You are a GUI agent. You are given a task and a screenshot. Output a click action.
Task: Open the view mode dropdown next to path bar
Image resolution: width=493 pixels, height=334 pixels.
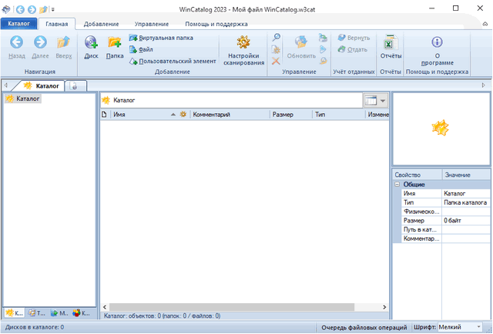382,101
